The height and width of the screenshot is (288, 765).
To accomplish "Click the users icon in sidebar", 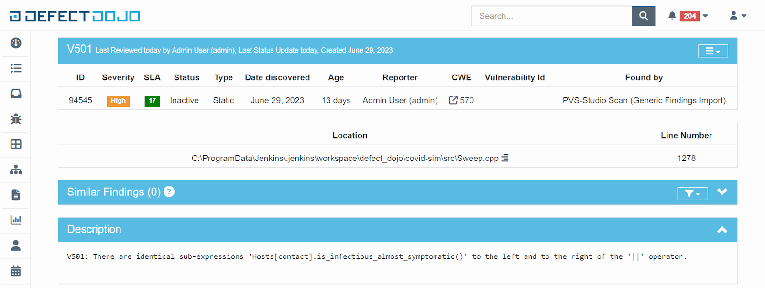I will (x=16, y=245).
